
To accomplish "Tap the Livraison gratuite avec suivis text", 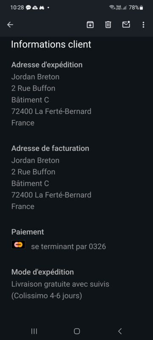I will coord(60,284).
